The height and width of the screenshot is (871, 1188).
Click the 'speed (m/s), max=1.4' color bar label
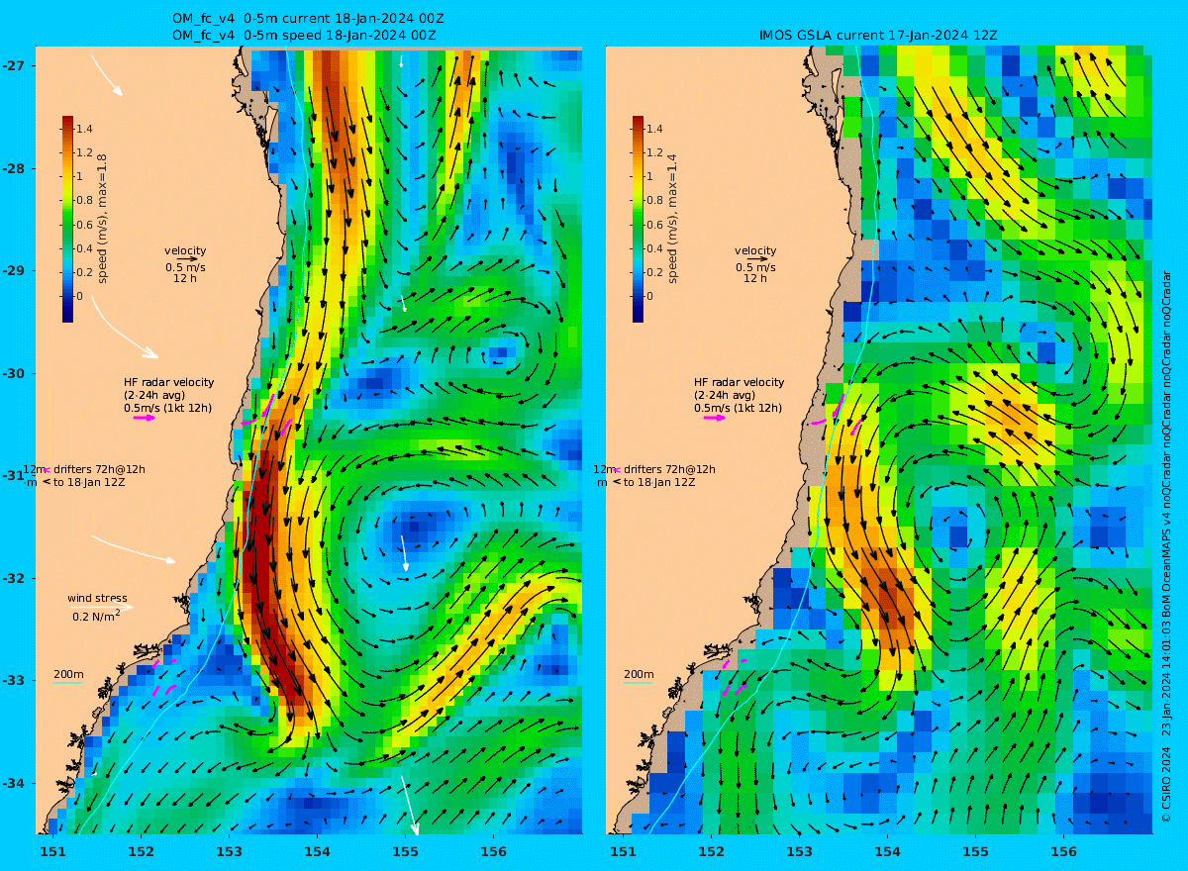673,219
